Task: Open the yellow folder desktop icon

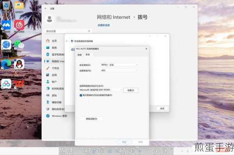Action: (19, 6)
